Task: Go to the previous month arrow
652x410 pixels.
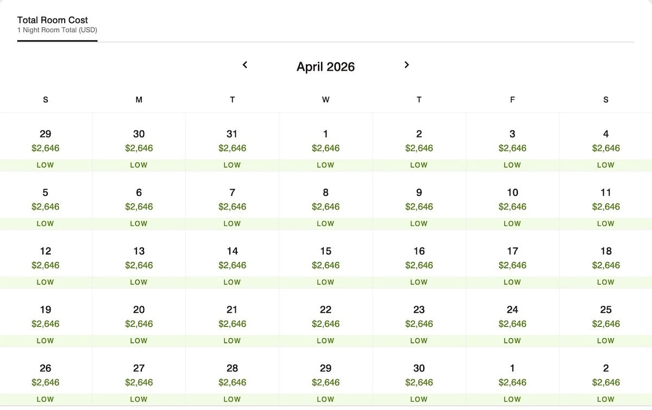Action: 245,65
